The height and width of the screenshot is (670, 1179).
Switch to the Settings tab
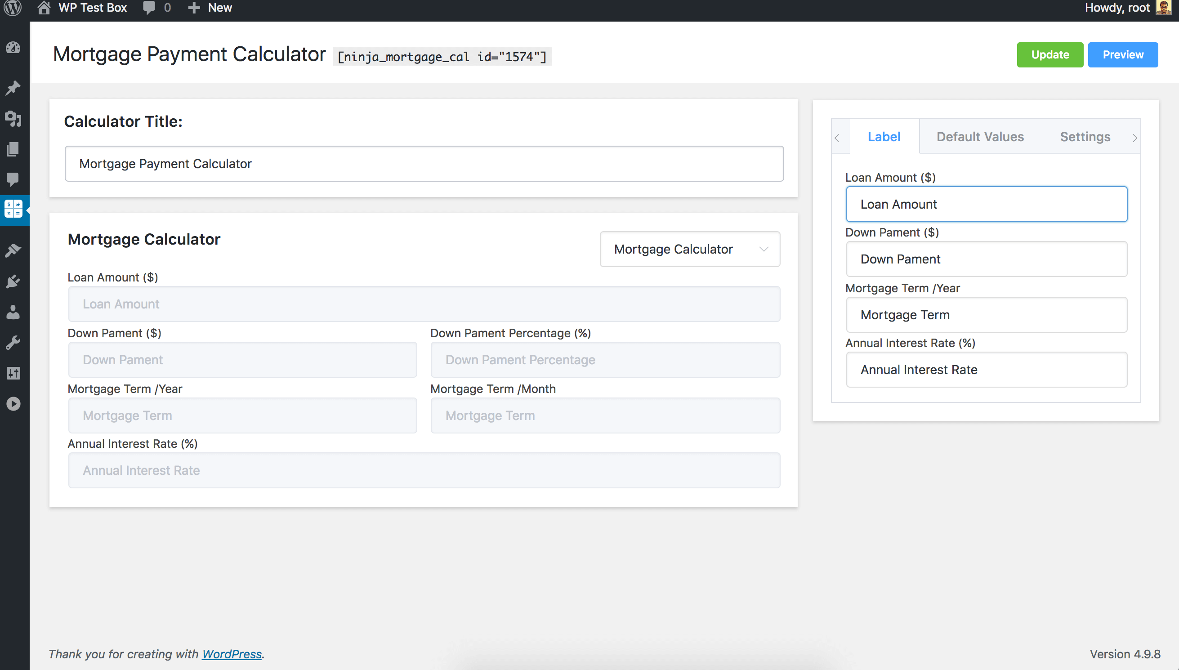point(1085,137)
